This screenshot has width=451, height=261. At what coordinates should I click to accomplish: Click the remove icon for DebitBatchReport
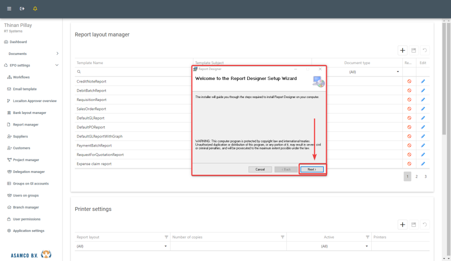[x=409, y=90]
